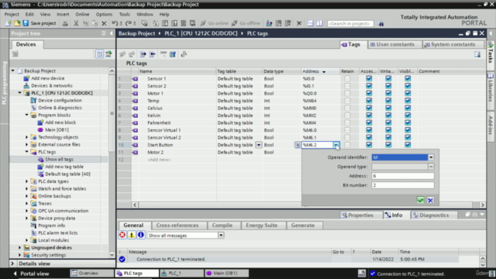Screen dimensions: 496x279
Task: Click first icon in PLC tags toolbar
Action: pyautogui.click(x=122, y=54)
